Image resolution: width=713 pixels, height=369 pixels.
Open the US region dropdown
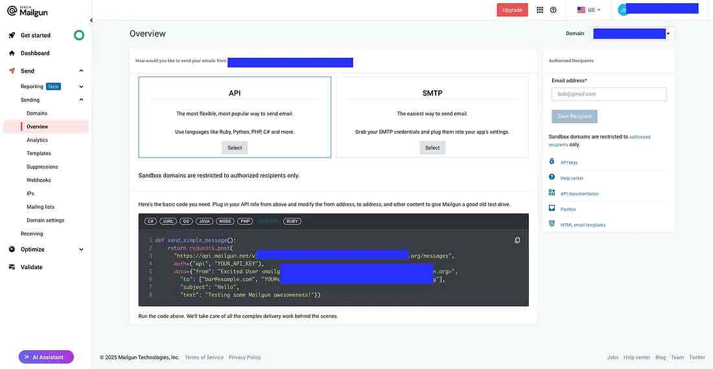[589, 10]
